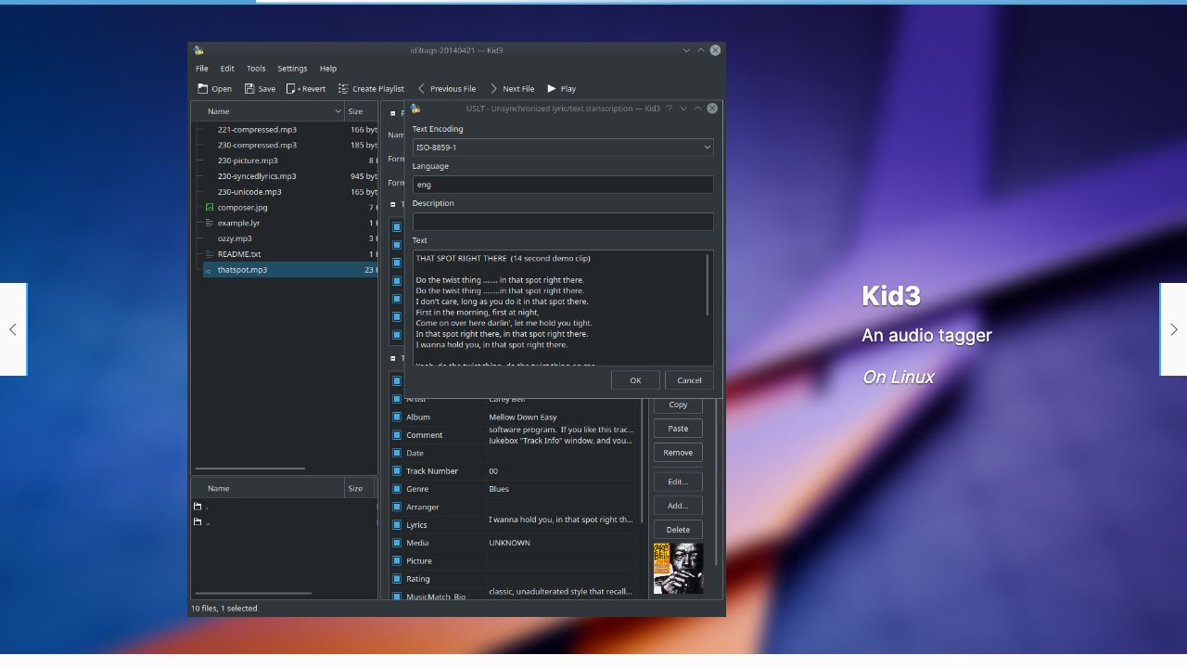Select the file 230-syncedlyrics.mp3
Screen dimensions: 1187x668
(x=257, y=176)
